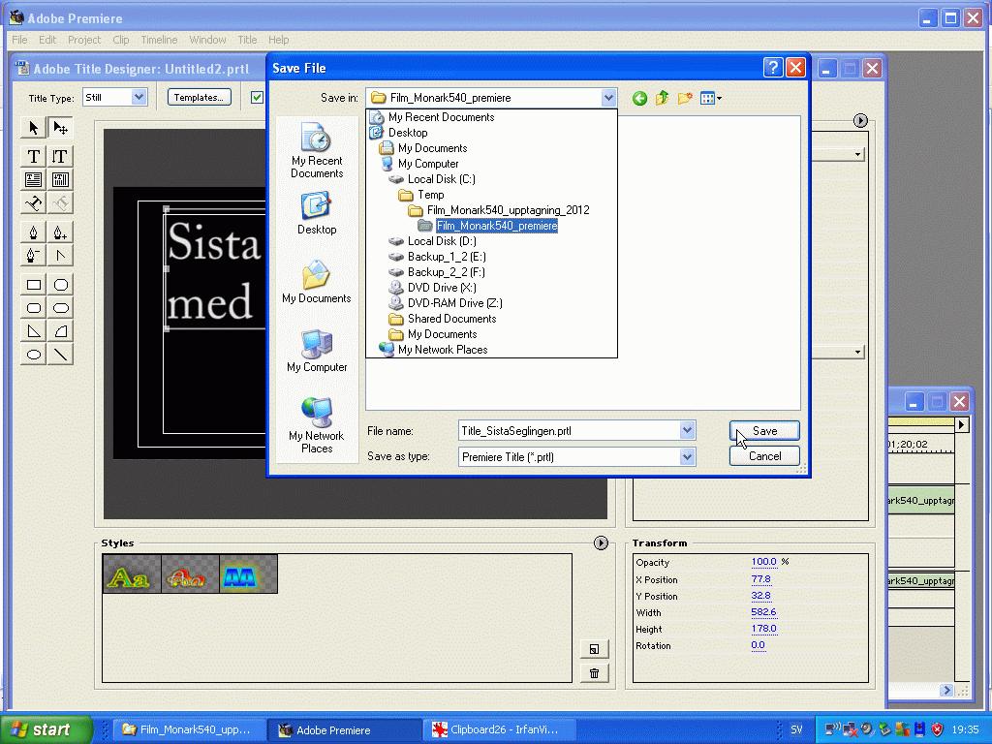Select the horizontal Type tool

34,156
